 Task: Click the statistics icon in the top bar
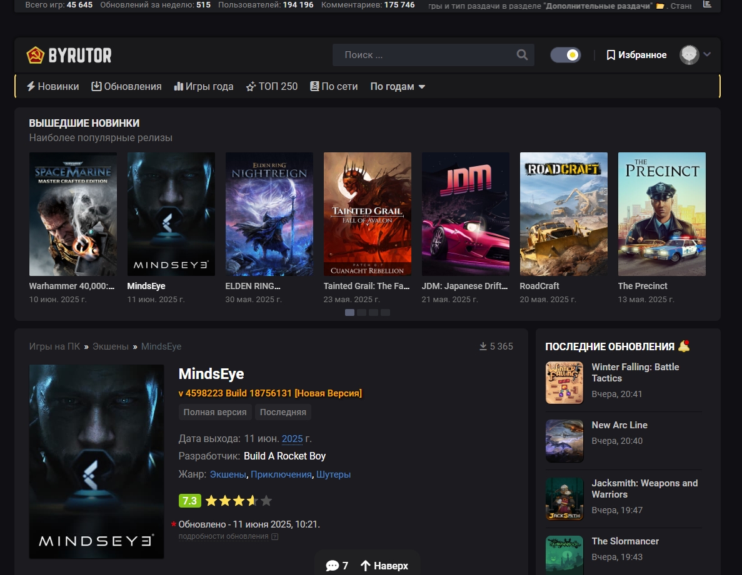tap(707, 4)
